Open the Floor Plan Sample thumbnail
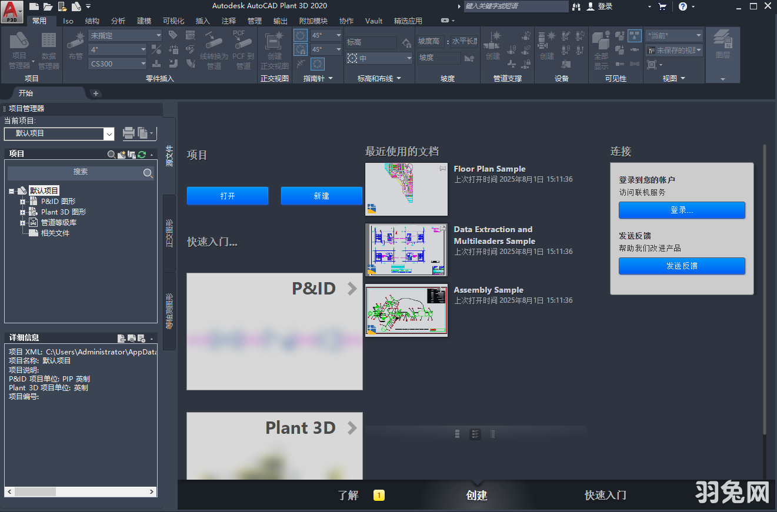This screenshot has height=512, width=777. tap(406, 188)
